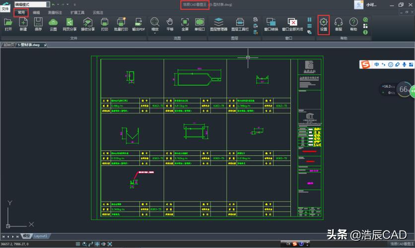Click the 打开 (Open) file icon

tap(8, 24)
